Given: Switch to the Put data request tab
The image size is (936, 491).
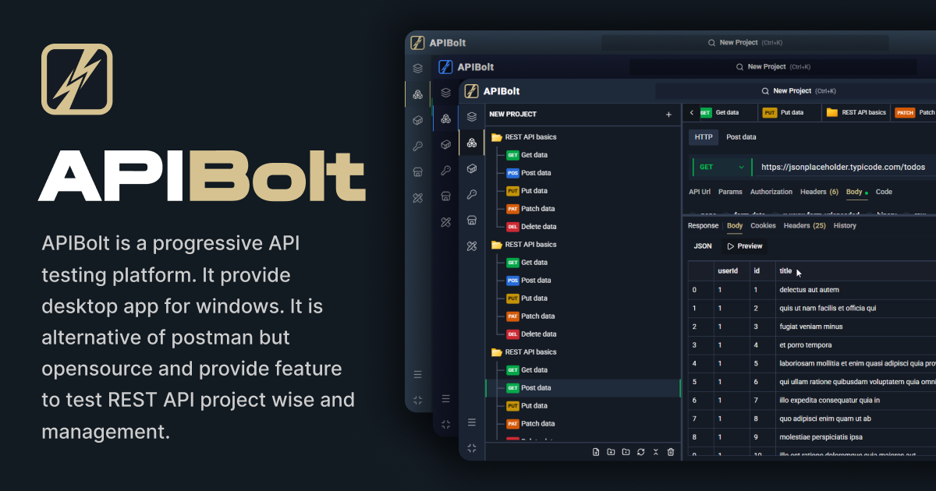Looking at the screenshot, I should [x=790, y=113].
